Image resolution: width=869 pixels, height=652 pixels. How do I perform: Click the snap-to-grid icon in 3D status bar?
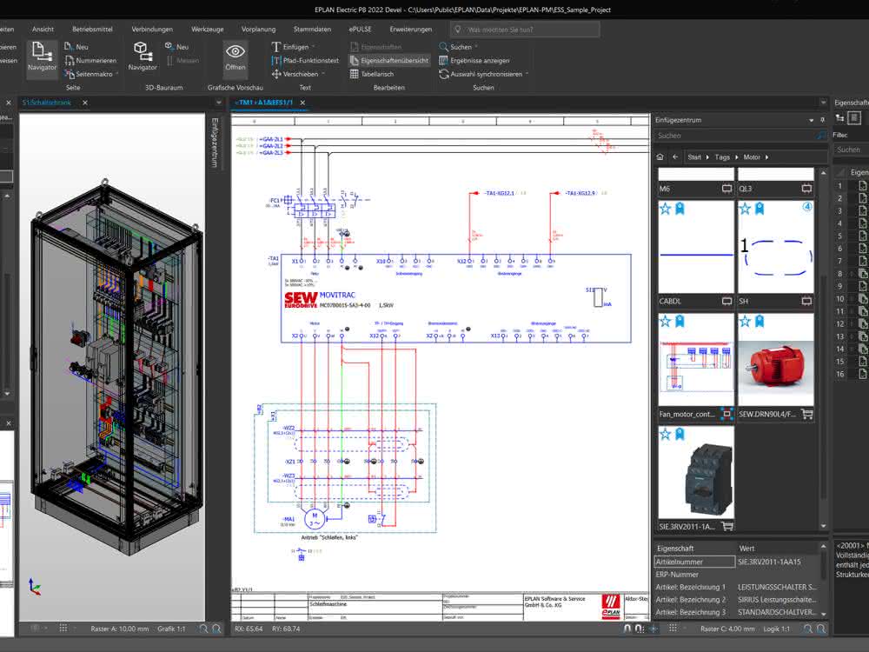pos(63,629)
